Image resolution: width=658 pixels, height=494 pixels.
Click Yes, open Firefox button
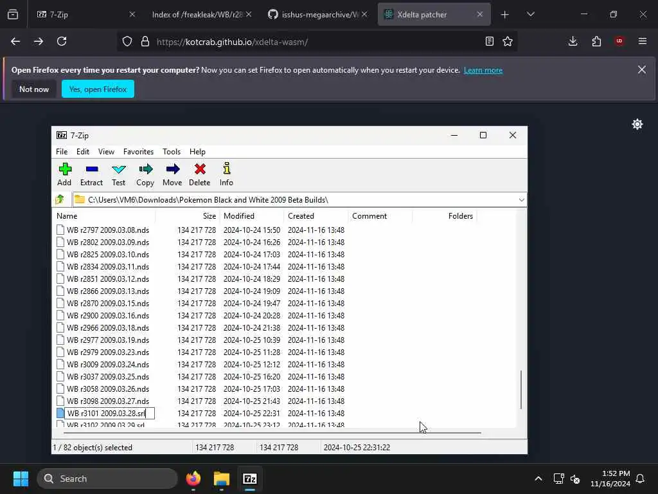point(98,89)
